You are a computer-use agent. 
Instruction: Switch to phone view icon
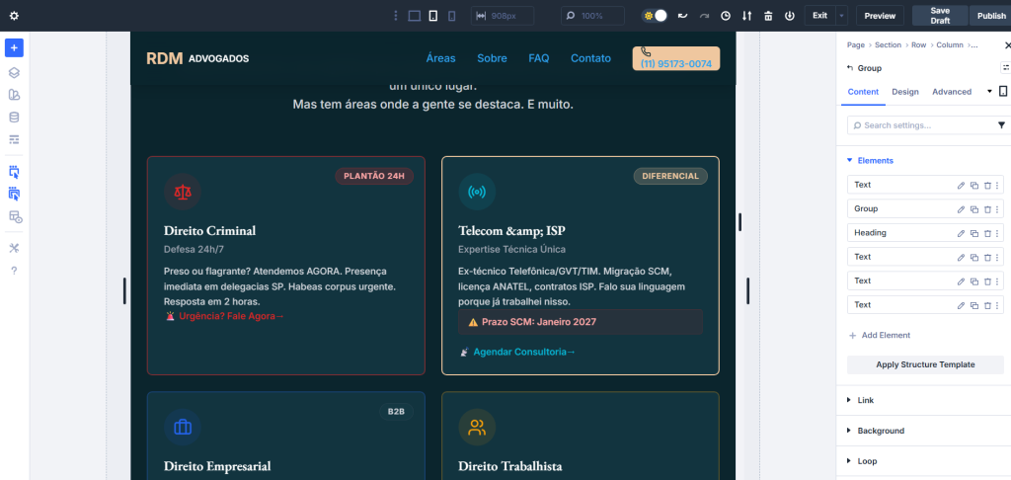451,16
